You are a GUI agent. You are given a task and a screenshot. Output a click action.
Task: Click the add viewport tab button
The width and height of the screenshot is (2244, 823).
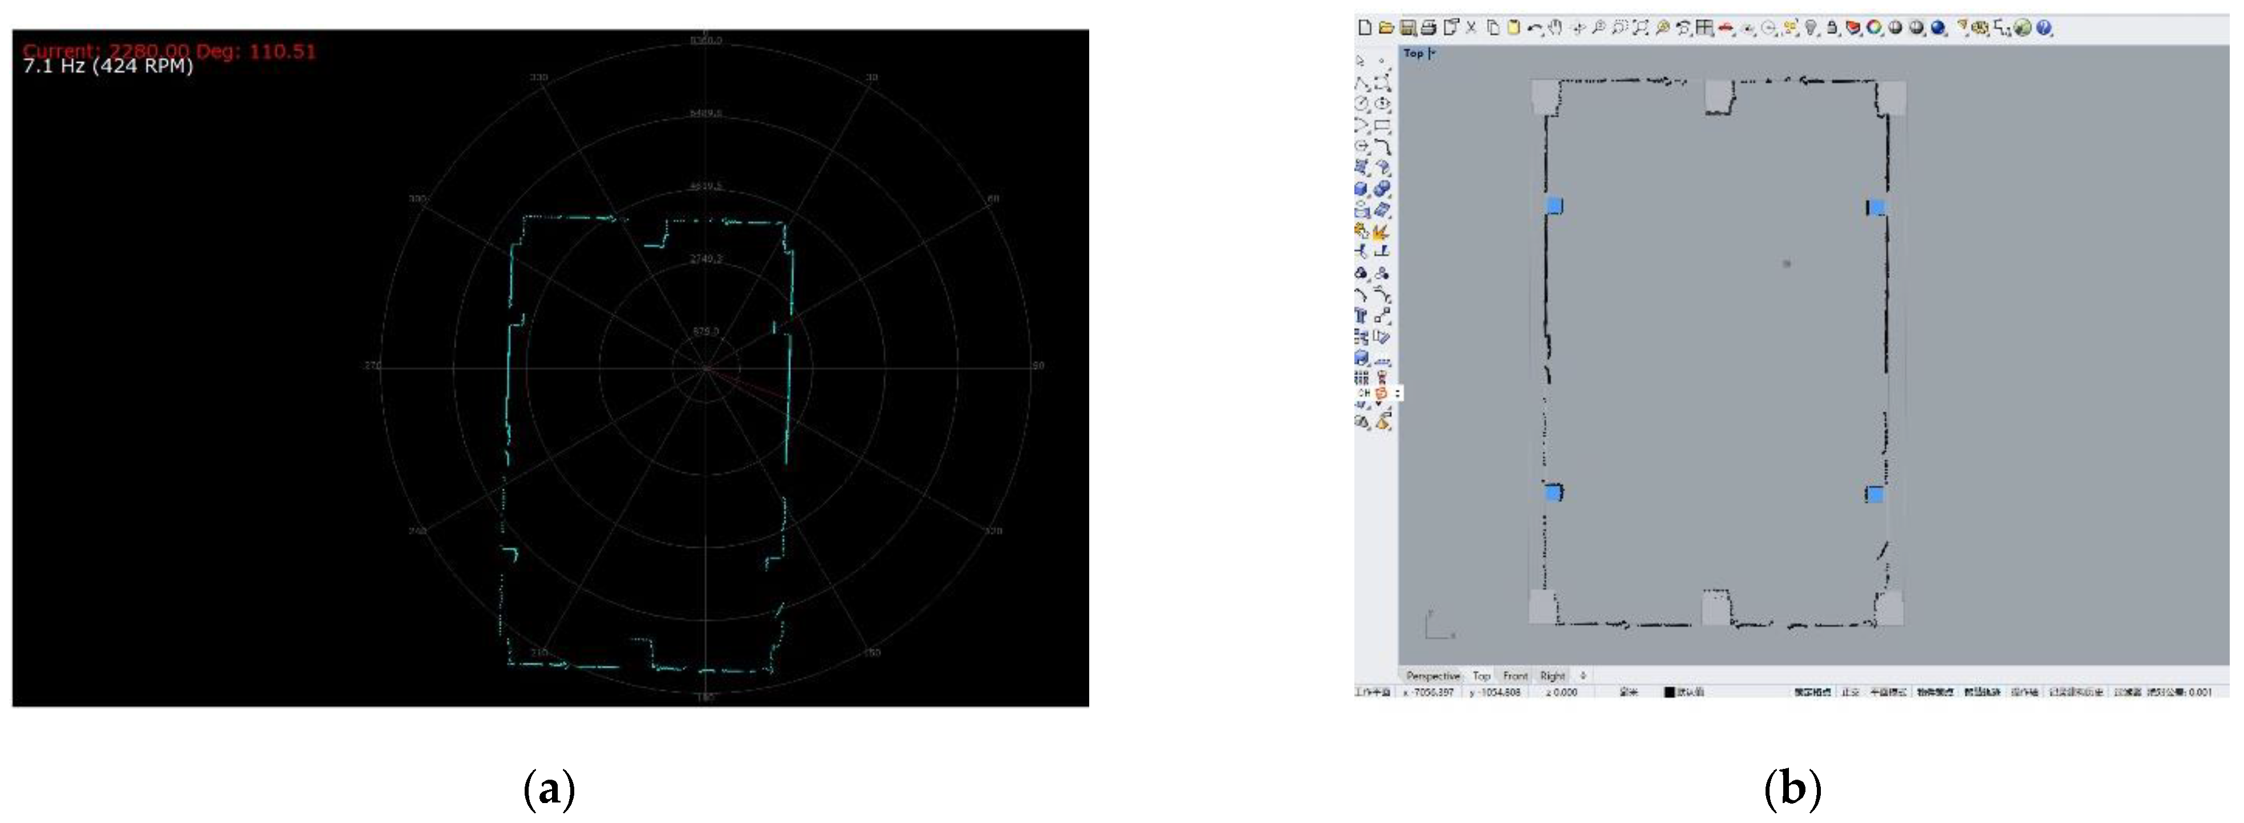coord(1583,676)
